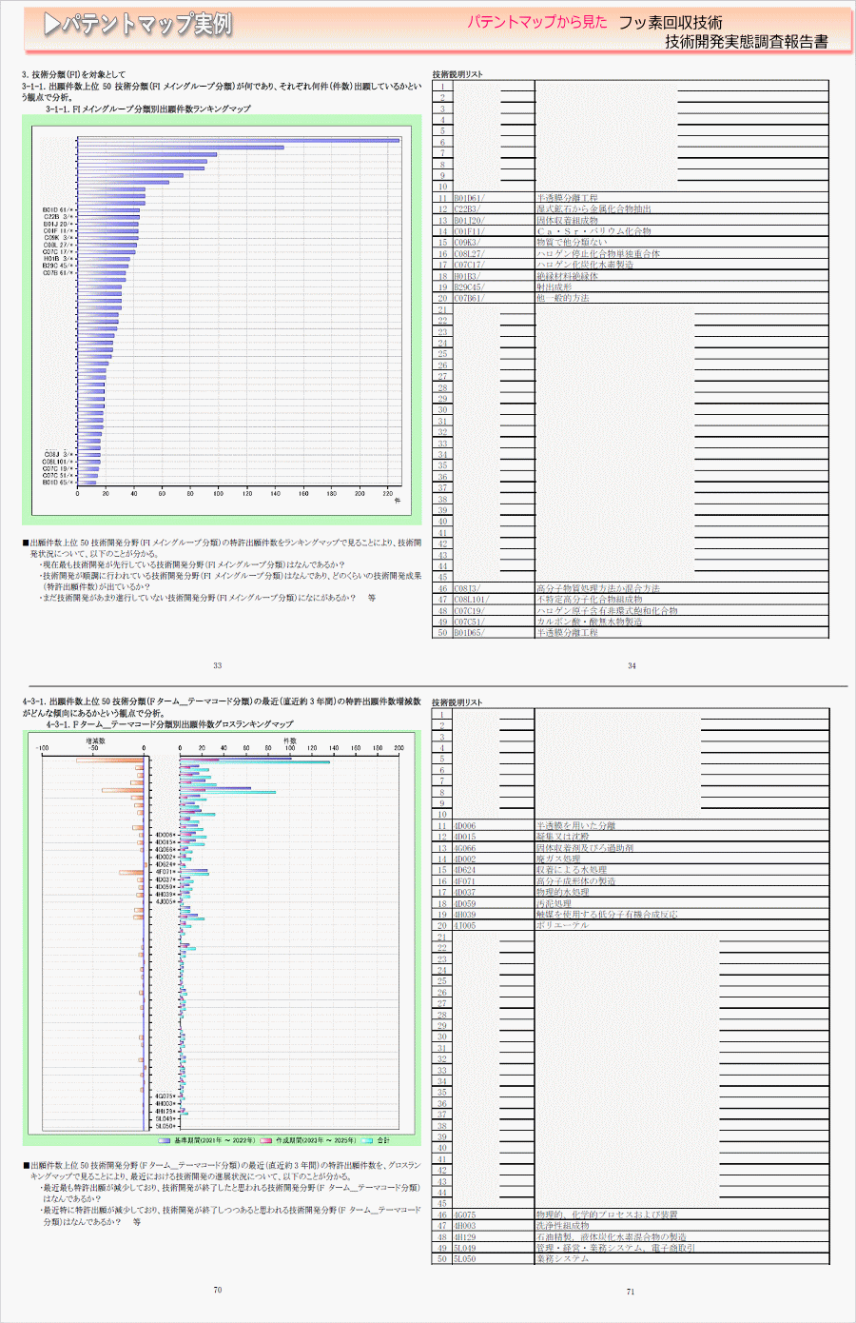Select the 4F071 code cell
Image resolution: width=856 pixels, height=1323 pixels.
[x=465, y=881]
